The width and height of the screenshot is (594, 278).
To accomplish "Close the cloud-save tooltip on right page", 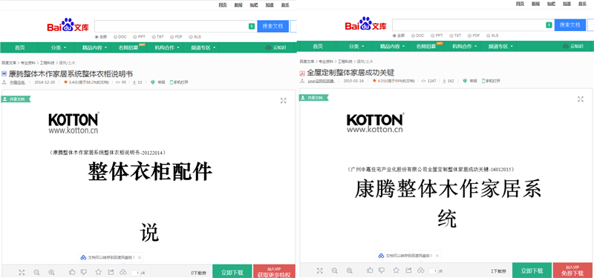I will click(437, 256).
